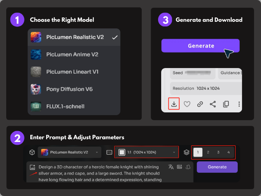
Task: Set image count to 4
Action: 228,152
